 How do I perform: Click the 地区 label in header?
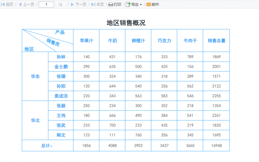point(29,49)
